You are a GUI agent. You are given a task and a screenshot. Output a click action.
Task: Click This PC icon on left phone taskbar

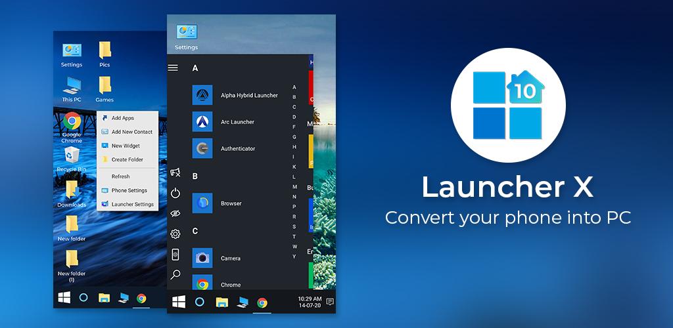pyautogui.click(x=123, y=298)
